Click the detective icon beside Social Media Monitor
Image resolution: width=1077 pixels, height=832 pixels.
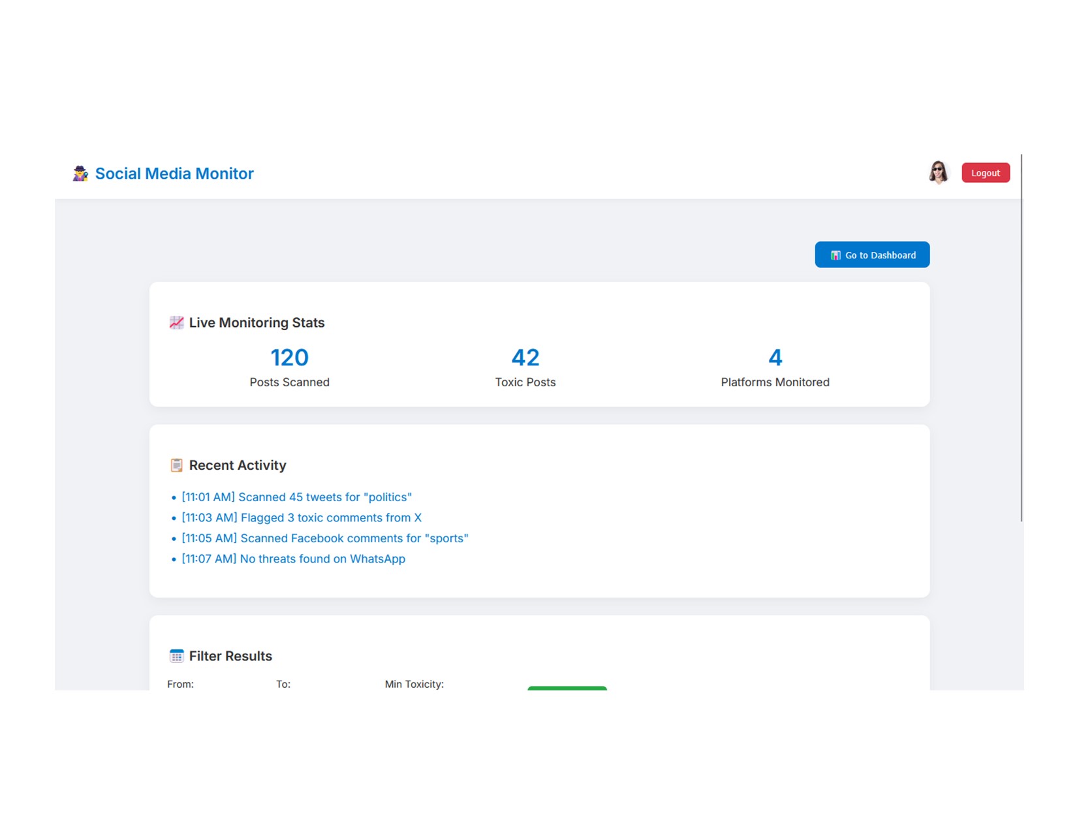tap(80, 173)
